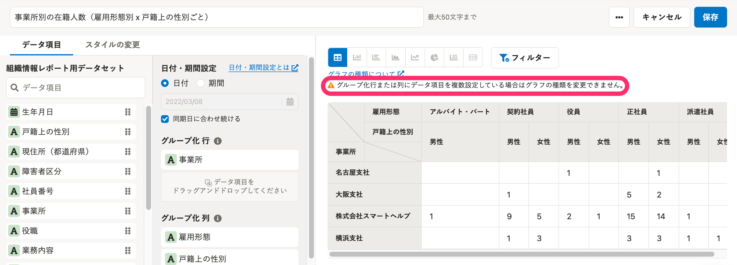Grab the drag handle of 役職

tap(128, 231)
